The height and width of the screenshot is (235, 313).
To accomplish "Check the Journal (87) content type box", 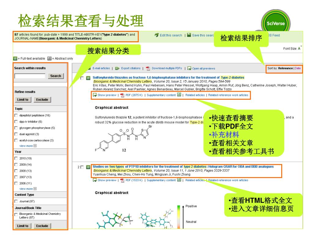I will pyautogui.click(x=16, y=201).
